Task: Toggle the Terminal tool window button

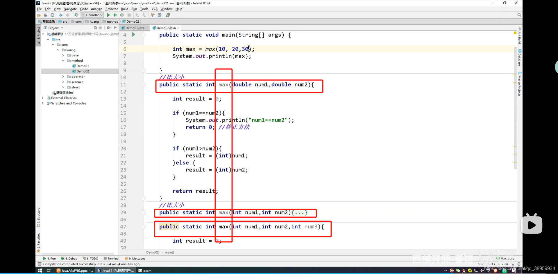Action: [x=111, y=258]
